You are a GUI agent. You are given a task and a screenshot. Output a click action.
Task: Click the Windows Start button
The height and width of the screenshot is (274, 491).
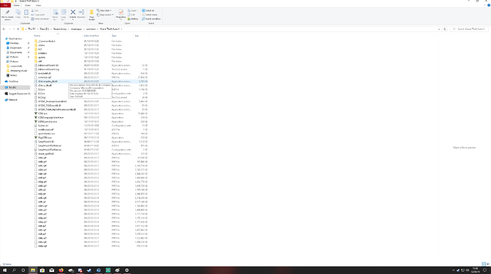point(5,270)
